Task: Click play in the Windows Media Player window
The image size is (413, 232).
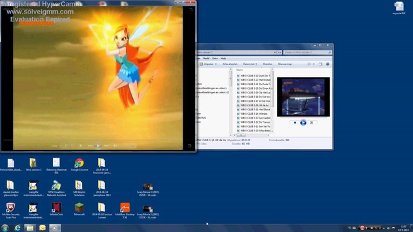Action: pyautogui.click(x=98, y=146)
